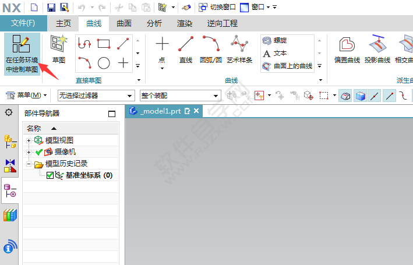Switch to the 分析 ribbon tab
Screen dimensions: 413x265
(x=154, y=23)
